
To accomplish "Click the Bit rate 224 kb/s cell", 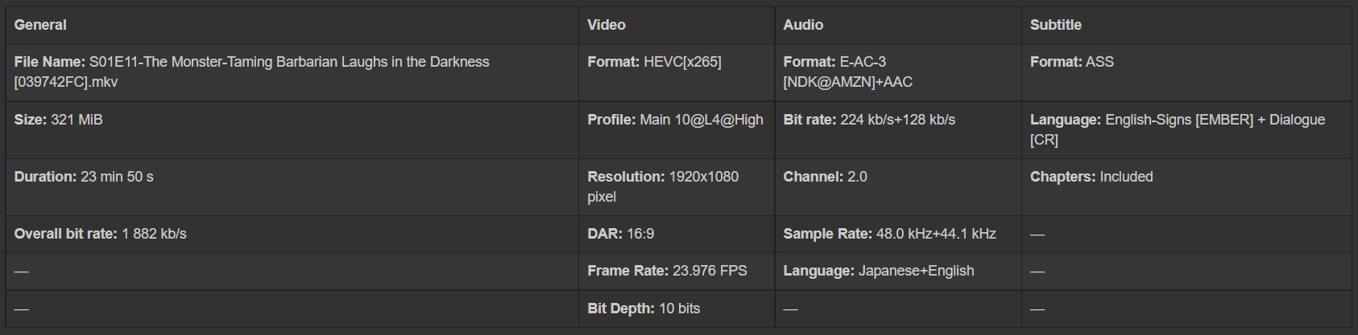I will (869, 120).
